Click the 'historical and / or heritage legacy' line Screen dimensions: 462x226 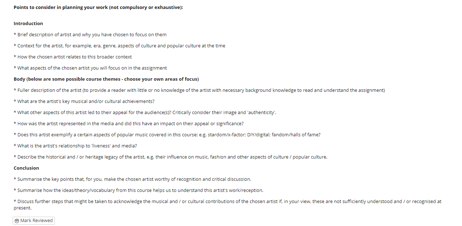[170, 157]
